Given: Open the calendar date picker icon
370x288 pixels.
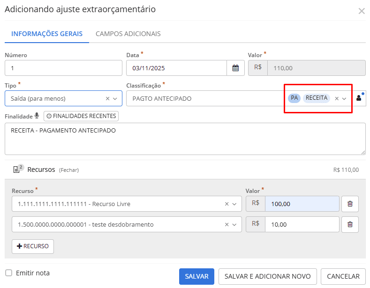Looking at the screenshot, I should [235, 68].
